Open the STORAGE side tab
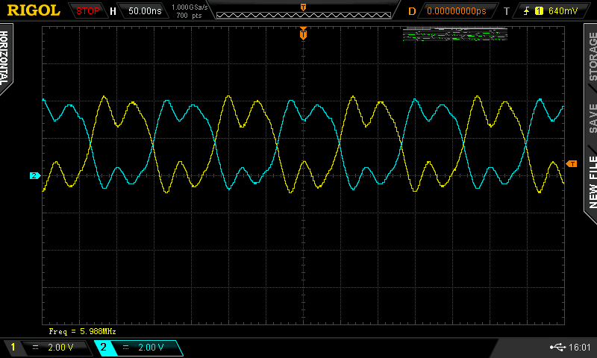The width and height of the screenshot is (597, 358). coord(593,56)
